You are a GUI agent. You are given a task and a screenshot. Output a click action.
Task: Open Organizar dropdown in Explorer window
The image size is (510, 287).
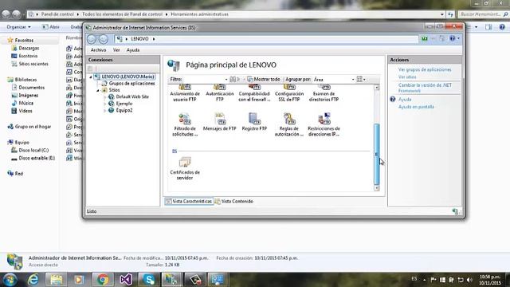coord(18,27)
